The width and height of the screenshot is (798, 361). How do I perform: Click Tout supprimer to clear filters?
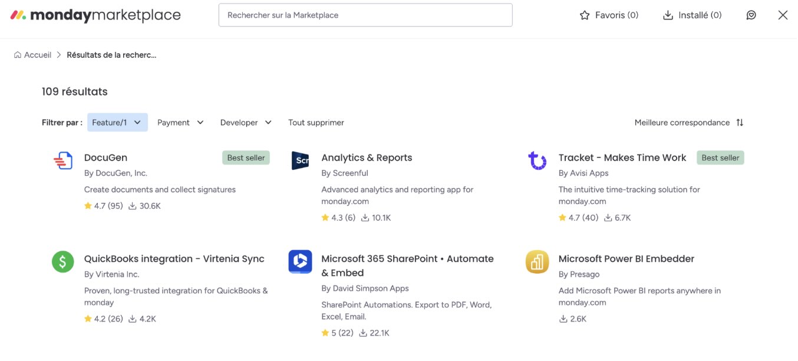pos(316,123)
